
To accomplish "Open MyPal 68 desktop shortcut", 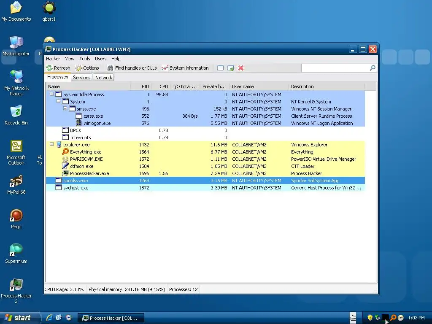I will [x=16, y=185].
